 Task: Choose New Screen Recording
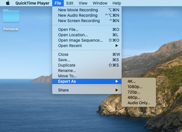pos(87,21)
